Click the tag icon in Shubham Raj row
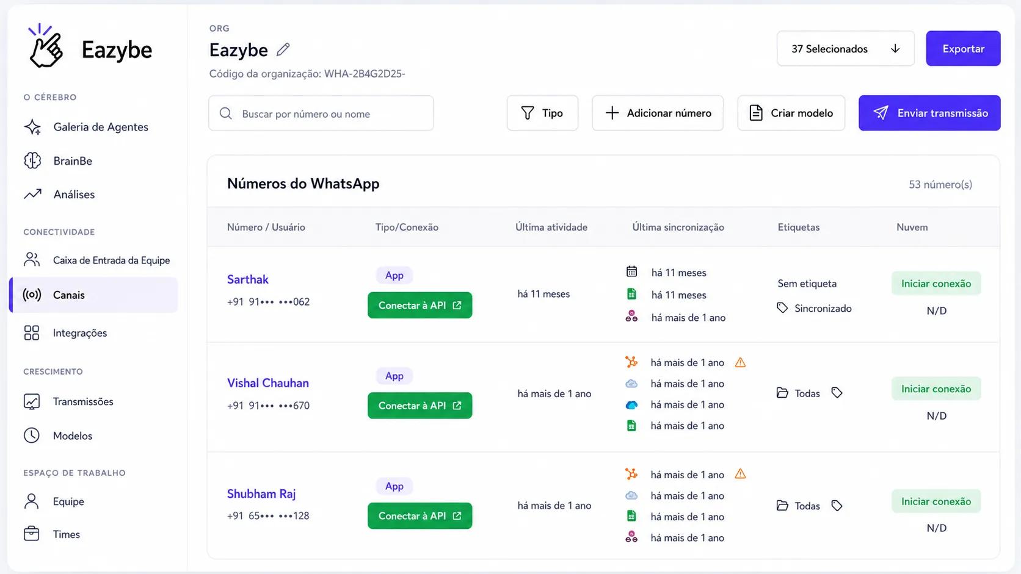Viewport: 1021px width, 574px height. pos(837,506)
